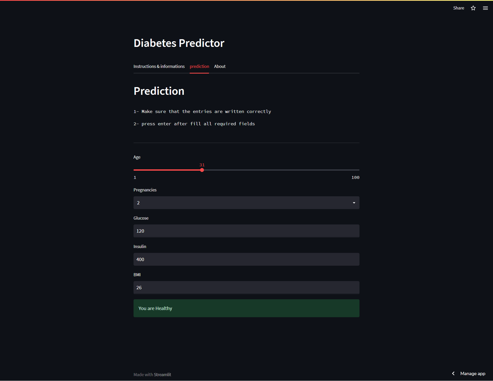Click the Pregnancies label
The image size is (493, 381).
click(x=145, y=190)
